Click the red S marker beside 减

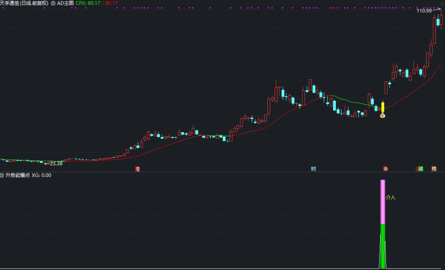pyautogui.click(x=416, y=169)
